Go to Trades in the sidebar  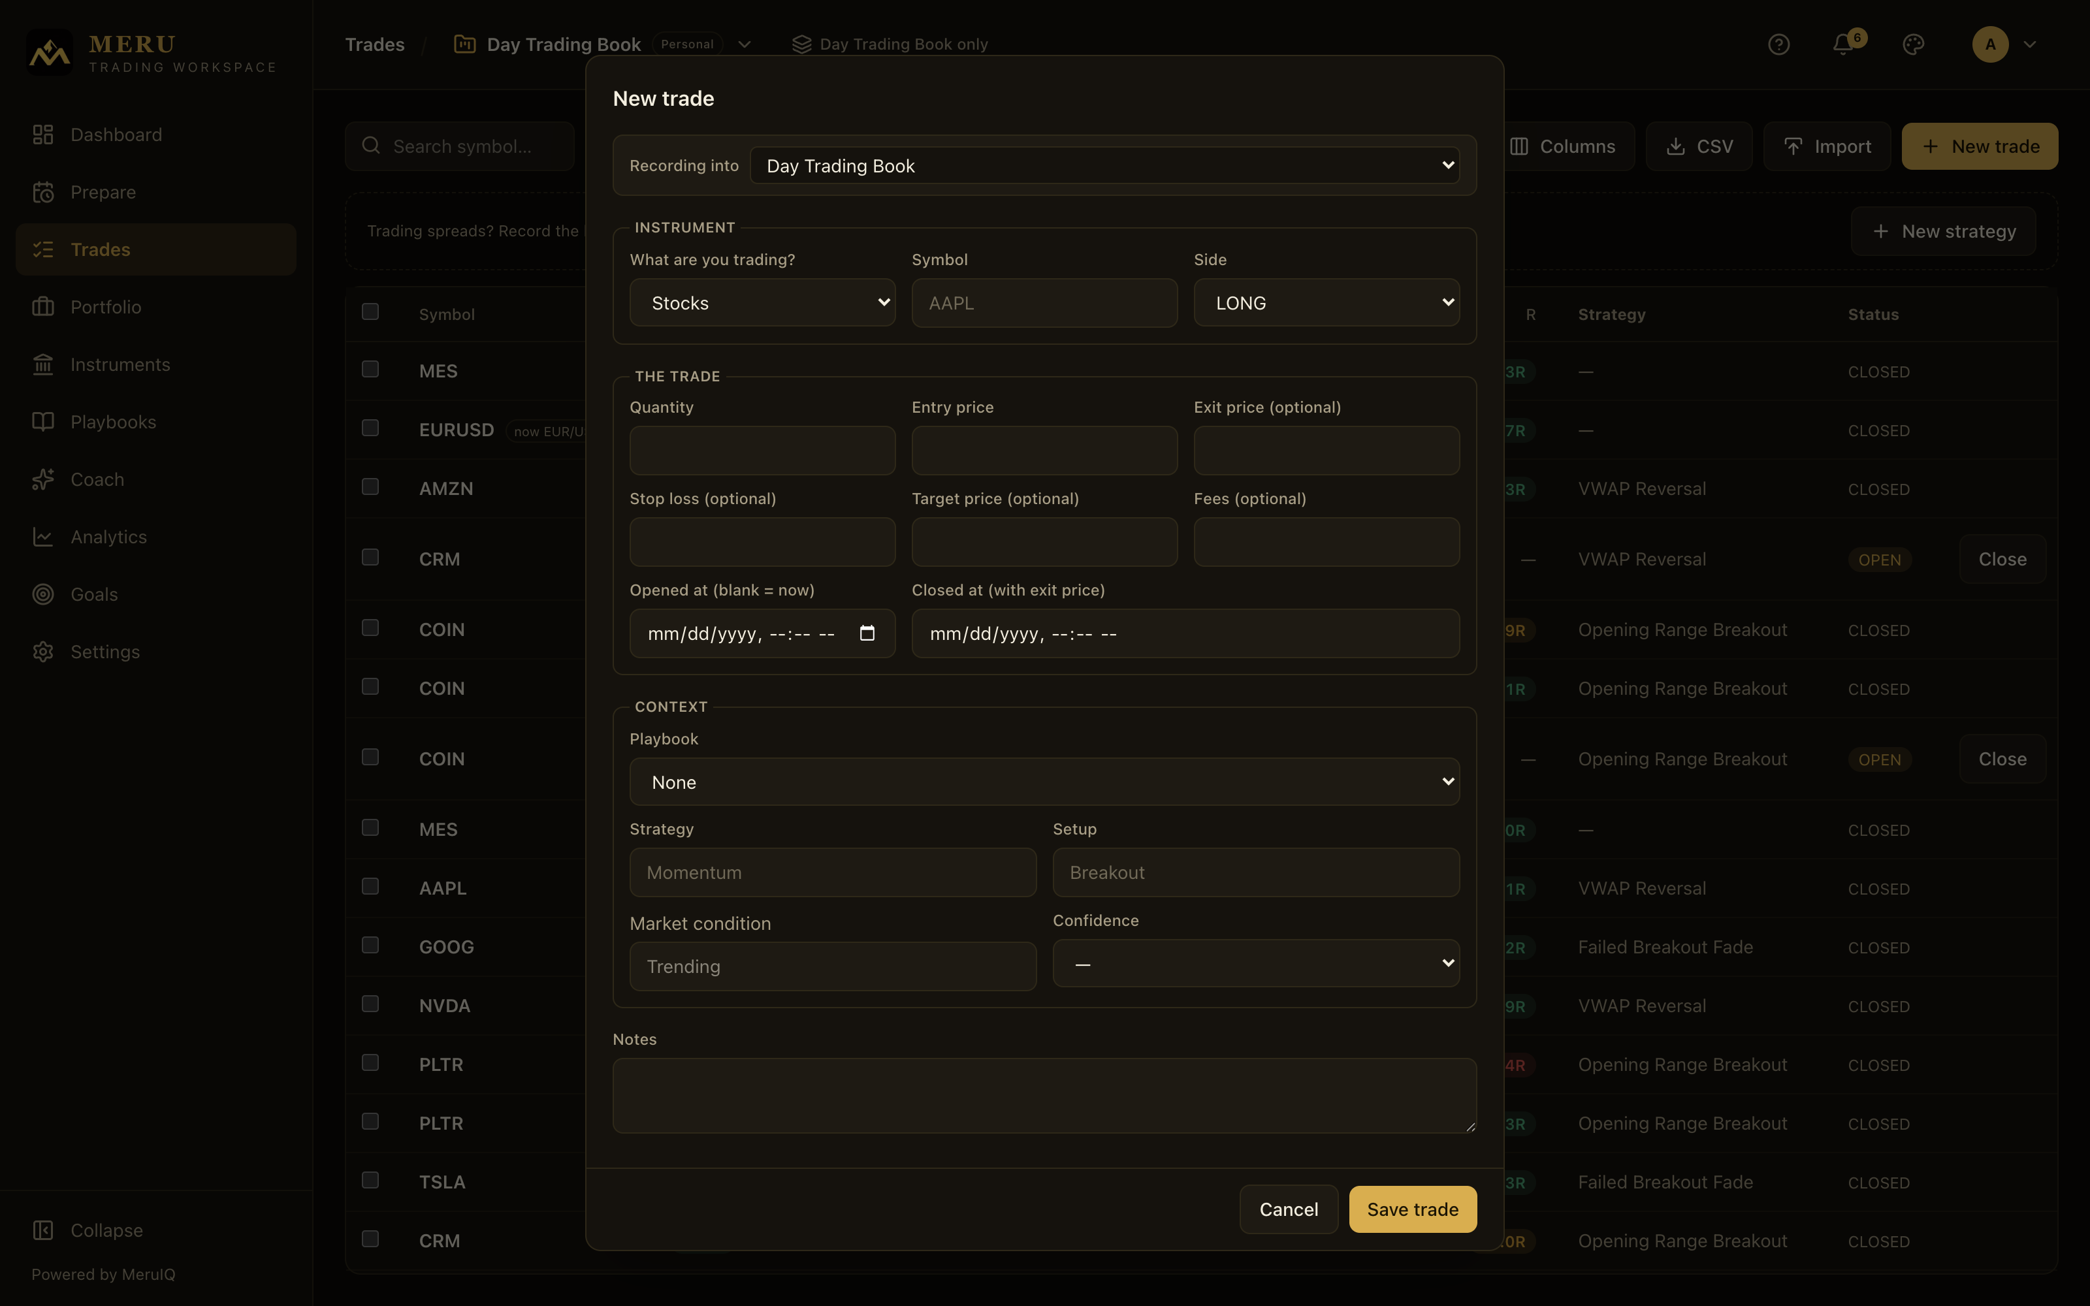pyautogui.click(x=155, y=249)
